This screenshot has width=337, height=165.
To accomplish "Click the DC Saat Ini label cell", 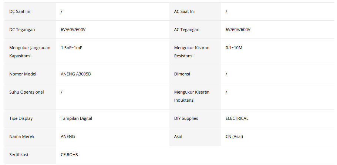I will (20, 11).
